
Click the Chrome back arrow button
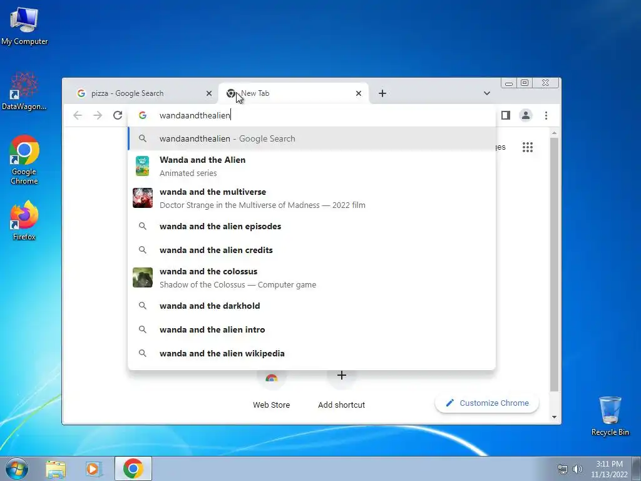coord(78,115)
